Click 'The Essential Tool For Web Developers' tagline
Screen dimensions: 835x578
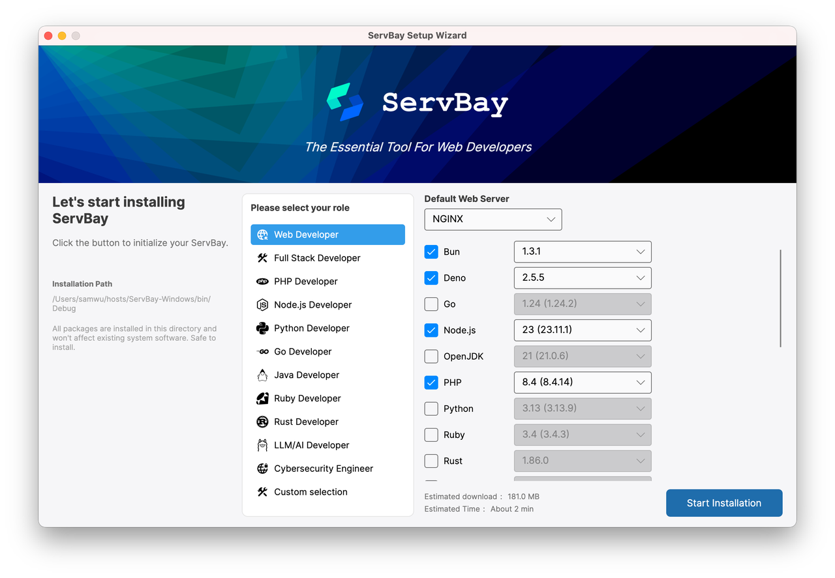coord(418,147)
